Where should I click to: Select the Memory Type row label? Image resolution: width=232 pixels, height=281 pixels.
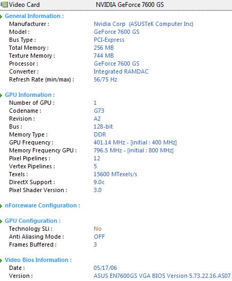pyautogui.click(x=28, y=134)
